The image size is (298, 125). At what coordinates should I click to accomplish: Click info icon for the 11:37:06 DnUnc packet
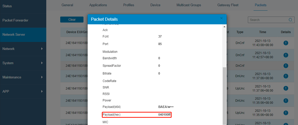286,76
